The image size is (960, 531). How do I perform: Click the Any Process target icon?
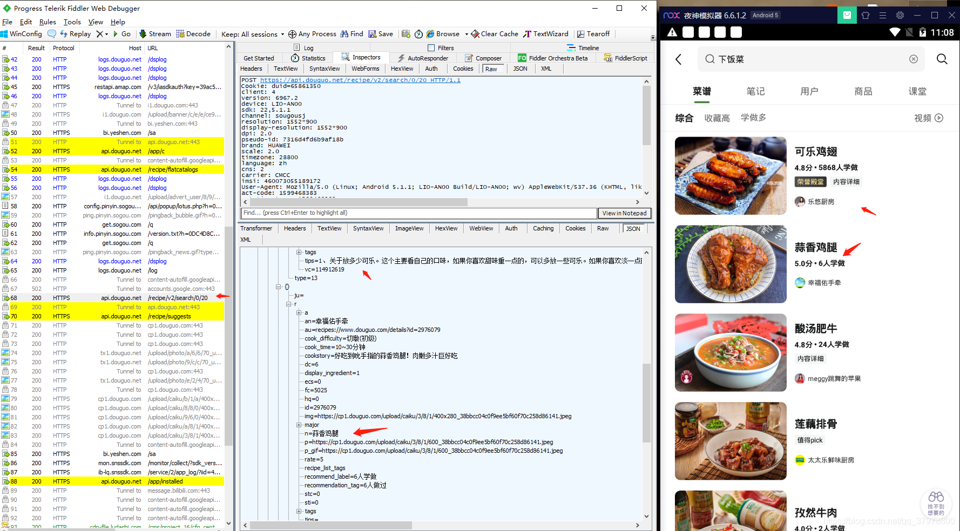pos(292,34)
